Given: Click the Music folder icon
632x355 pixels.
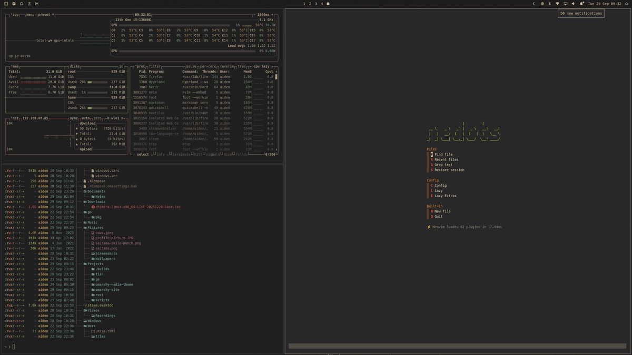Looking at the screenshot, I should pos(85,222).
